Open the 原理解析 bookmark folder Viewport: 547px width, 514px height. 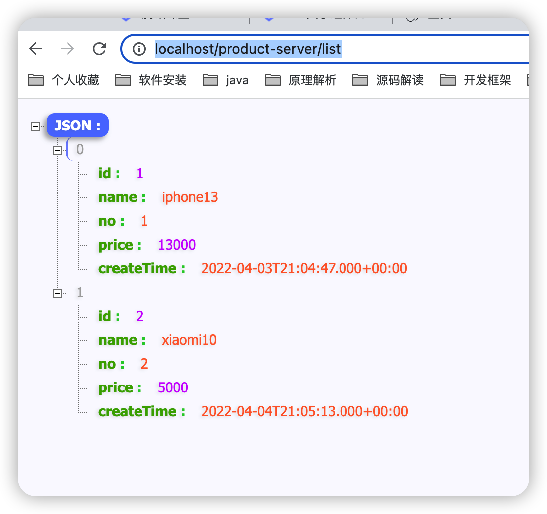click(x=300, y=80)
